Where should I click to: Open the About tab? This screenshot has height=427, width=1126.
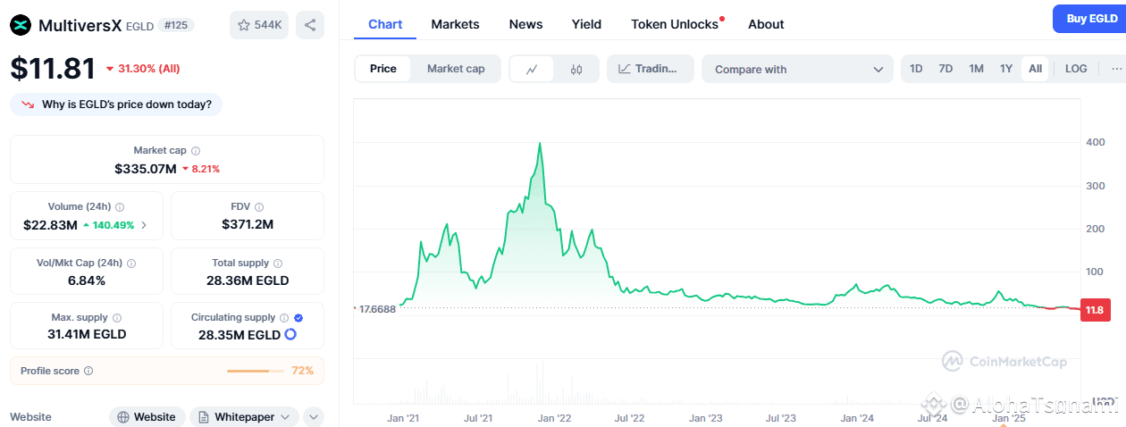pos(766,24)
